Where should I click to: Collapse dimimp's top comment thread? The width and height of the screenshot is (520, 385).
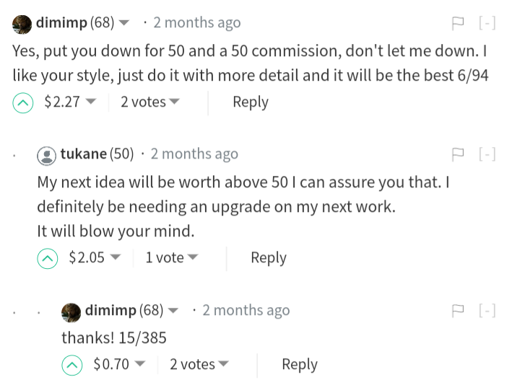487,23
